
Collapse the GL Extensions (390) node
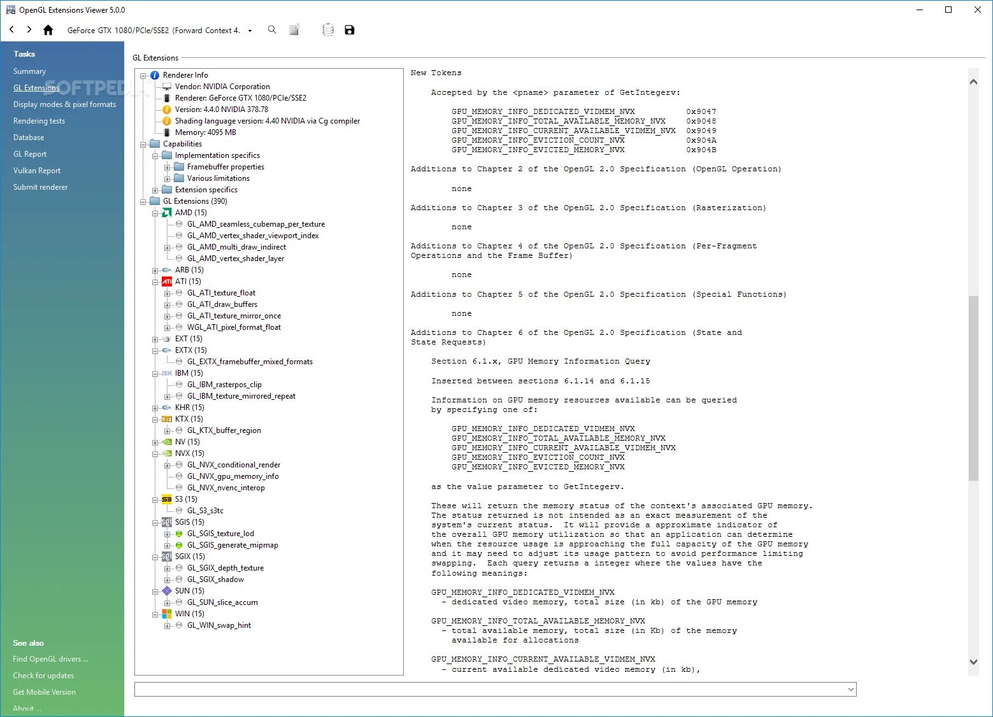[143, 202]
